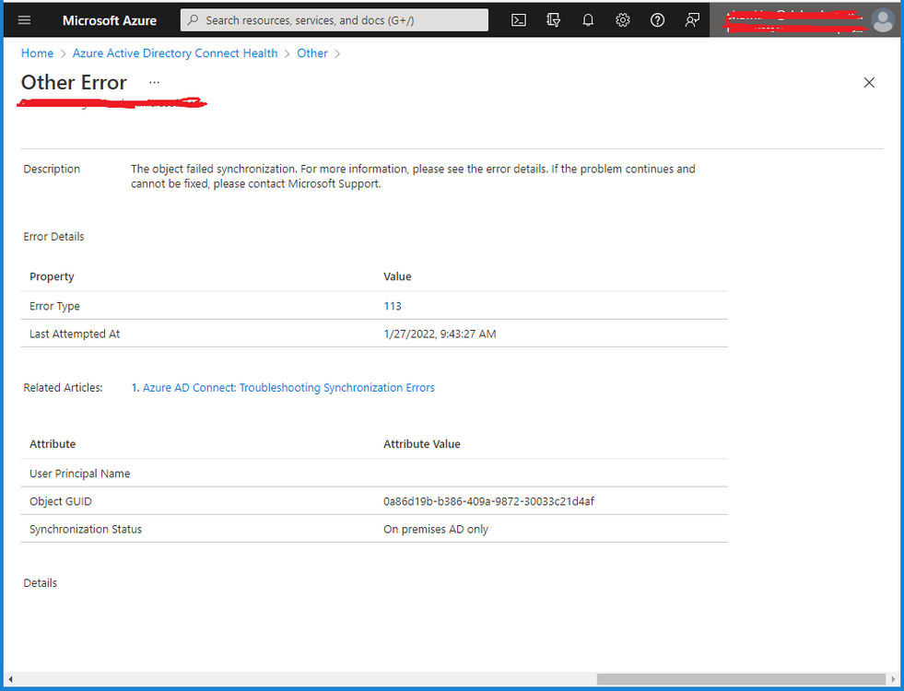Click the scrollbar right arrow
Viewport: 904px width, 691px height.
(x=894, y=679)
